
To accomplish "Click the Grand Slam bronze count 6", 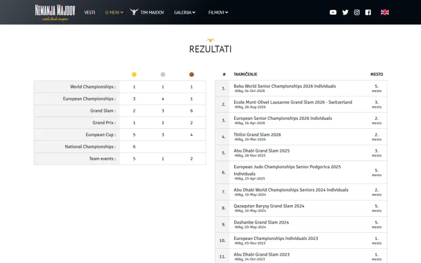I will tap(192, 111).
